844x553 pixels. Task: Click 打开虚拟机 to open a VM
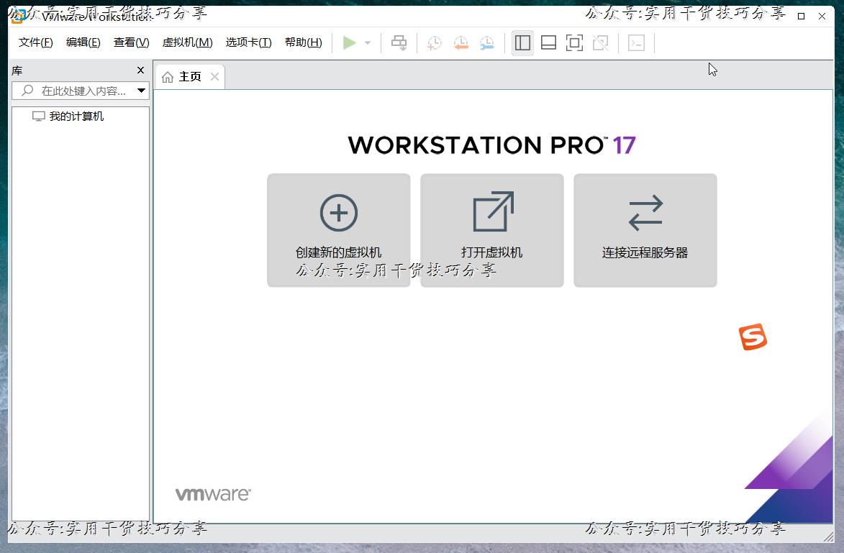(x=491, y=230)
